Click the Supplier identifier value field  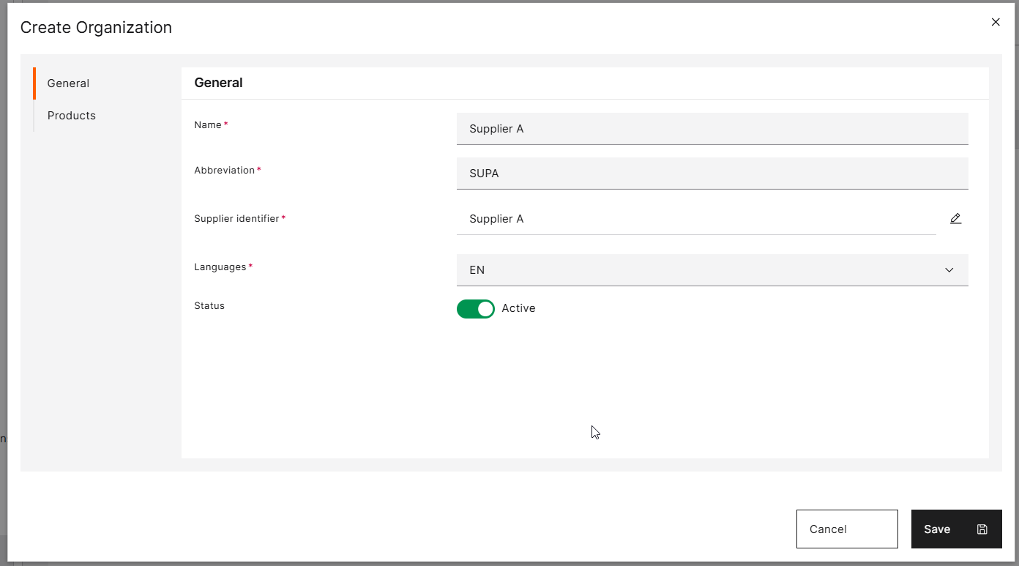[696, 219]
